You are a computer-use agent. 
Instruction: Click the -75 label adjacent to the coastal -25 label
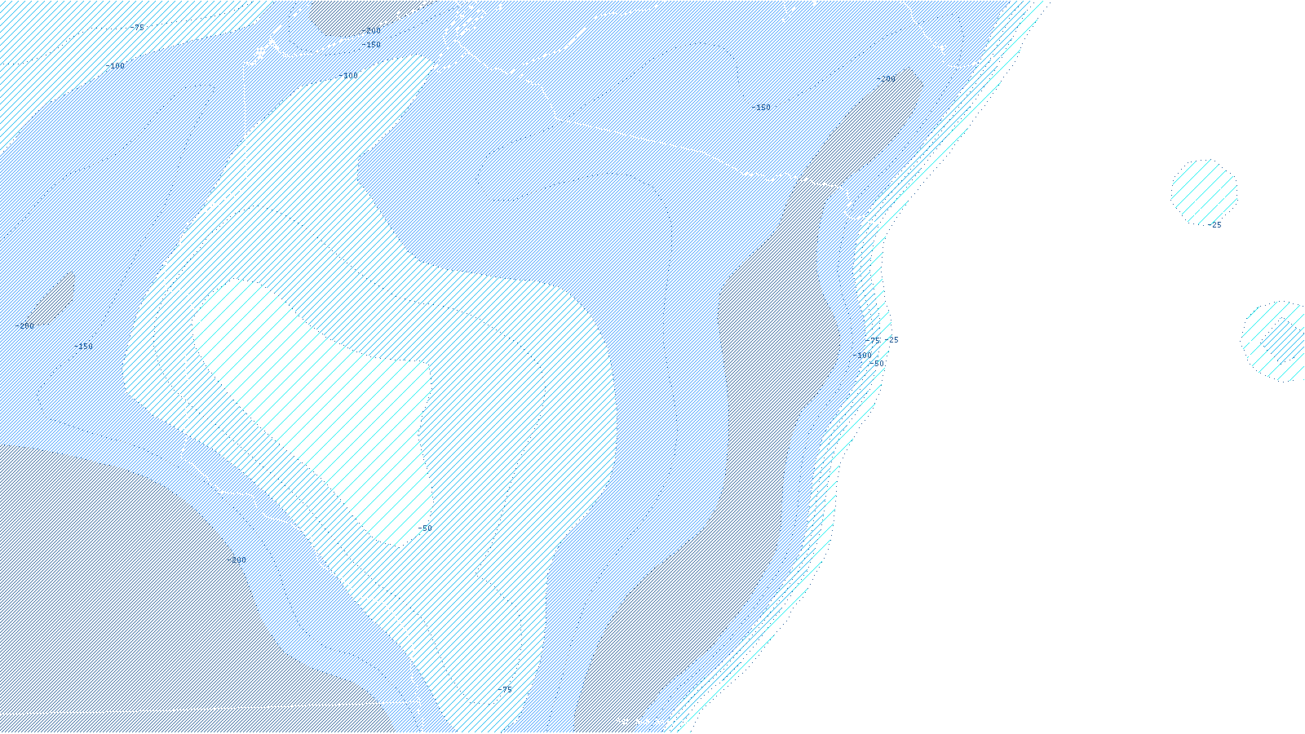[x=873, y=340]
